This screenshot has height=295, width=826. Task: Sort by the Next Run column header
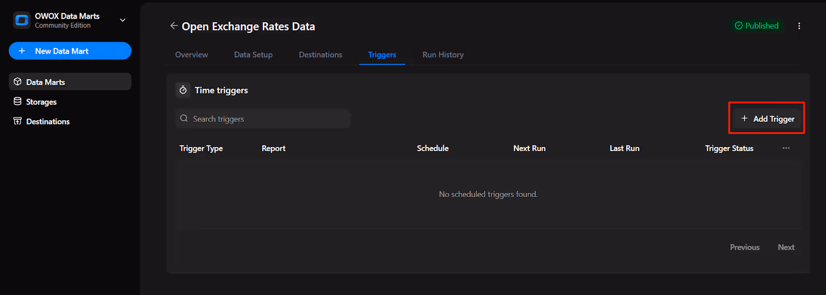pyautogui.click(x=529, y=149)
